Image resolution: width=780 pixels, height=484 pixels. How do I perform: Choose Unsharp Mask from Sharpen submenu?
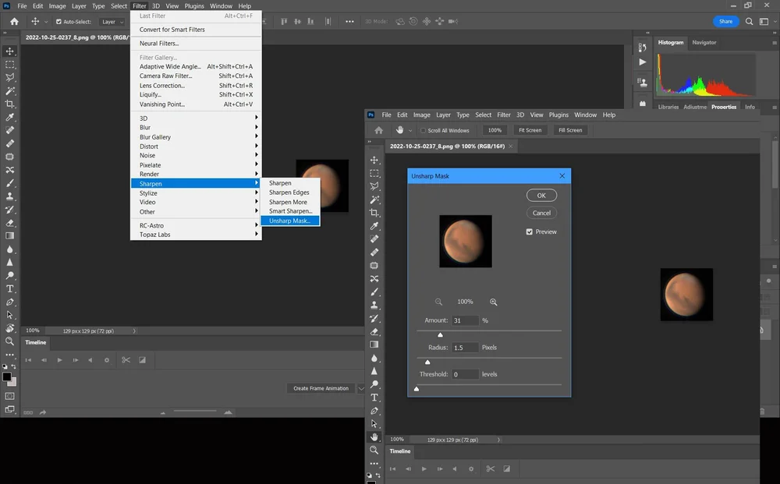[x=290, y=221]
